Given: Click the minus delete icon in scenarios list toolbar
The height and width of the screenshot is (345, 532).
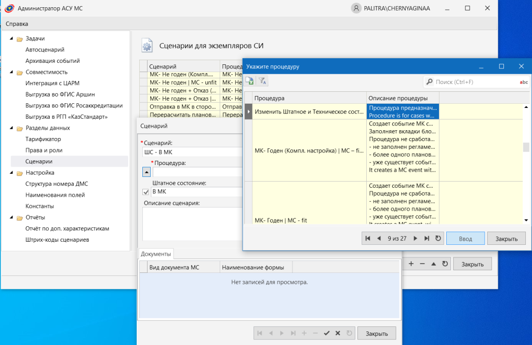Looking at the screenshot, I should click(x=422, y=264).
